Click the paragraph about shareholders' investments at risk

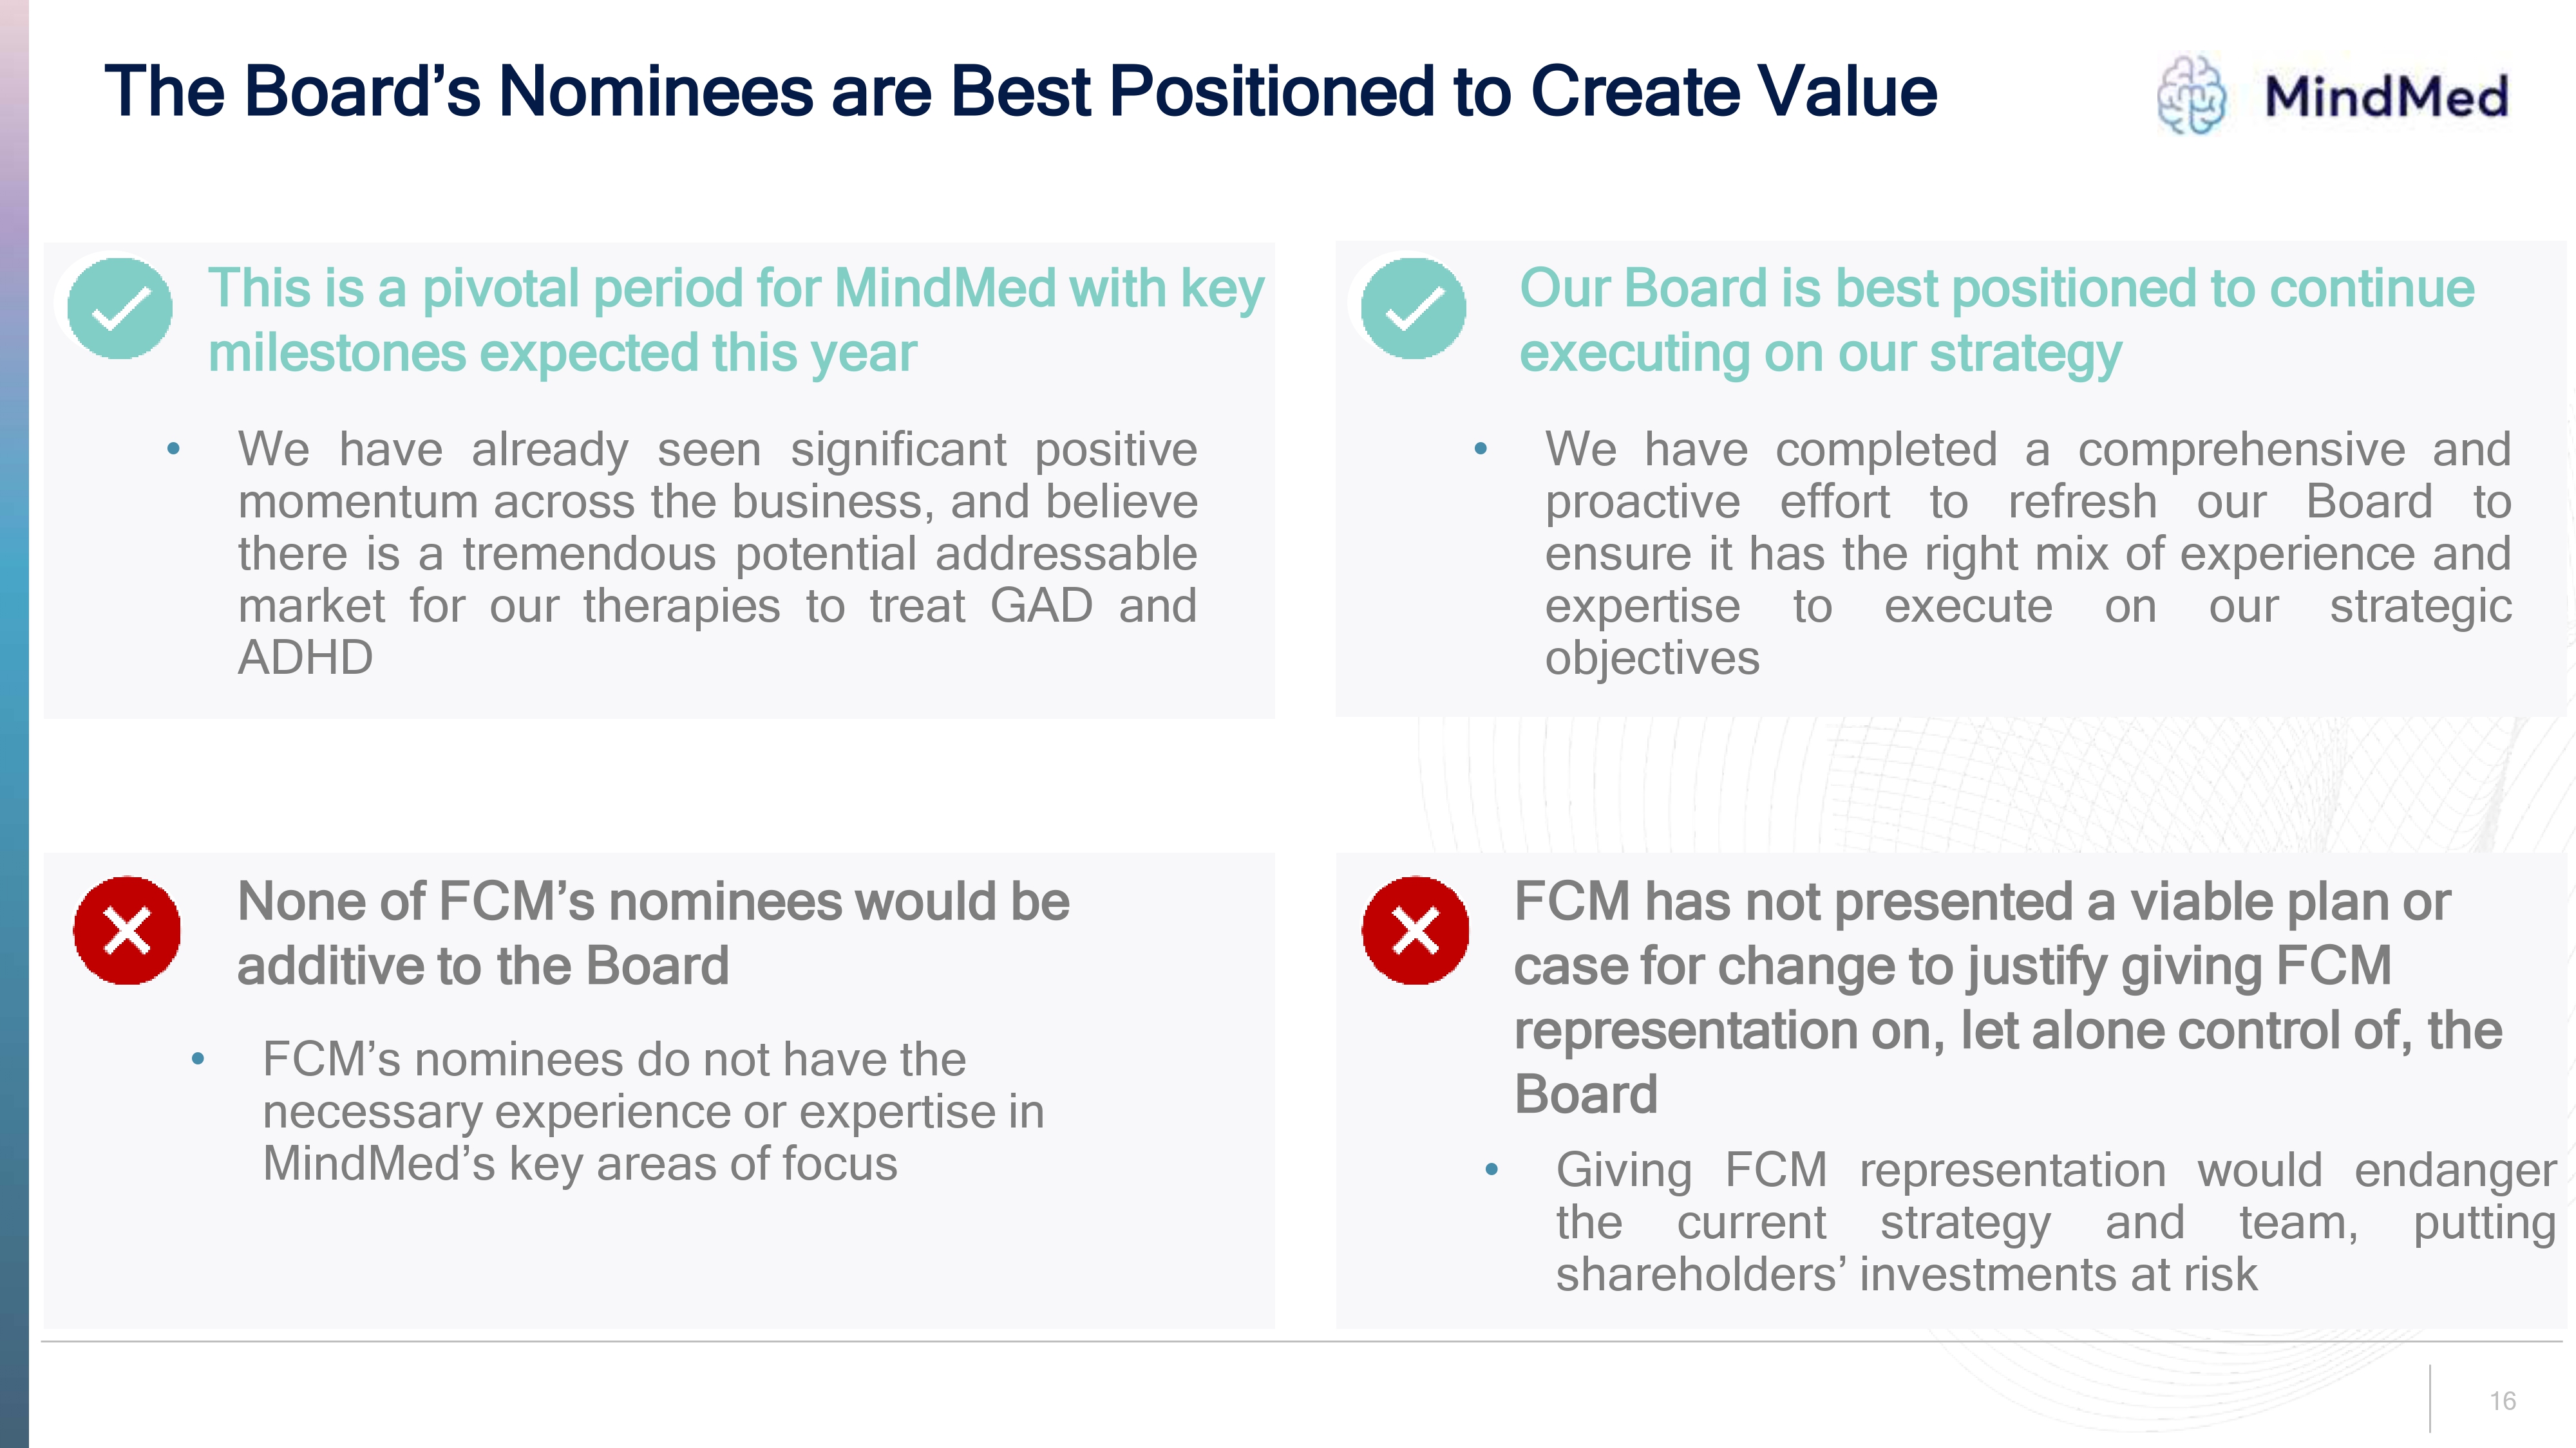point(2055,1221)
